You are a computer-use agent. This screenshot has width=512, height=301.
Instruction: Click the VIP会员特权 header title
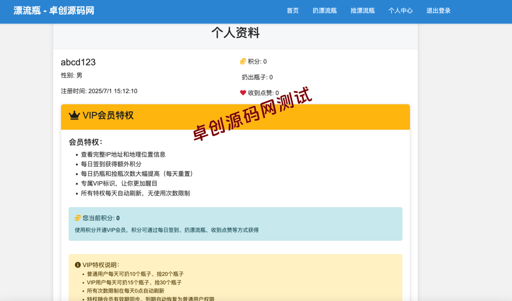pos(108,115)
